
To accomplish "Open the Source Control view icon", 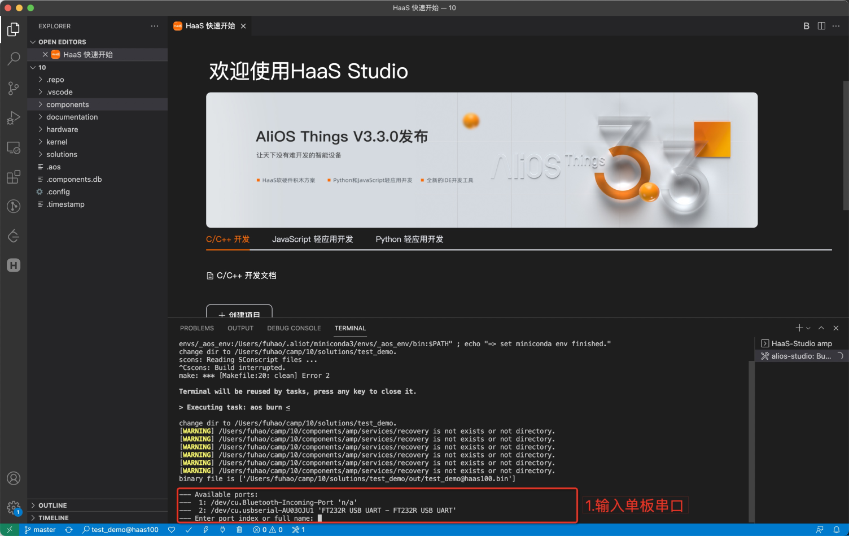I will (x=14, y=88).
